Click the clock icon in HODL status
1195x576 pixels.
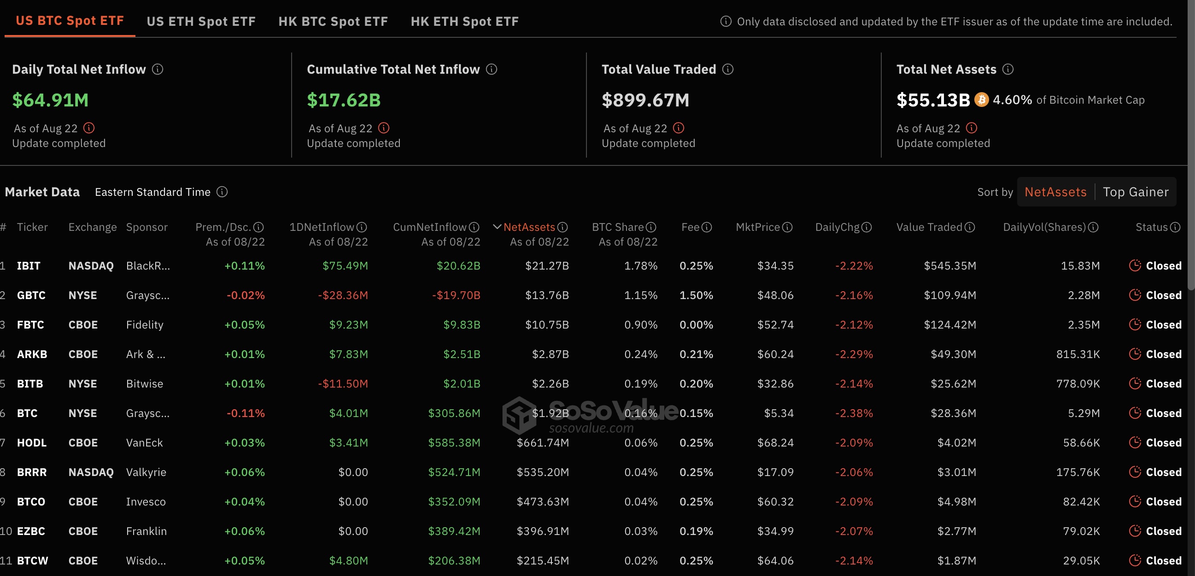pyautogui.click(x=1135, y=442)
